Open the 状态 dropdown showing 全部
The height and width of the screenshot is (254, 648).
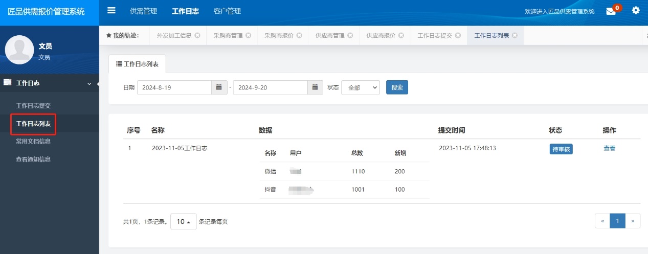pyautogui.click(x=361, y=87)
